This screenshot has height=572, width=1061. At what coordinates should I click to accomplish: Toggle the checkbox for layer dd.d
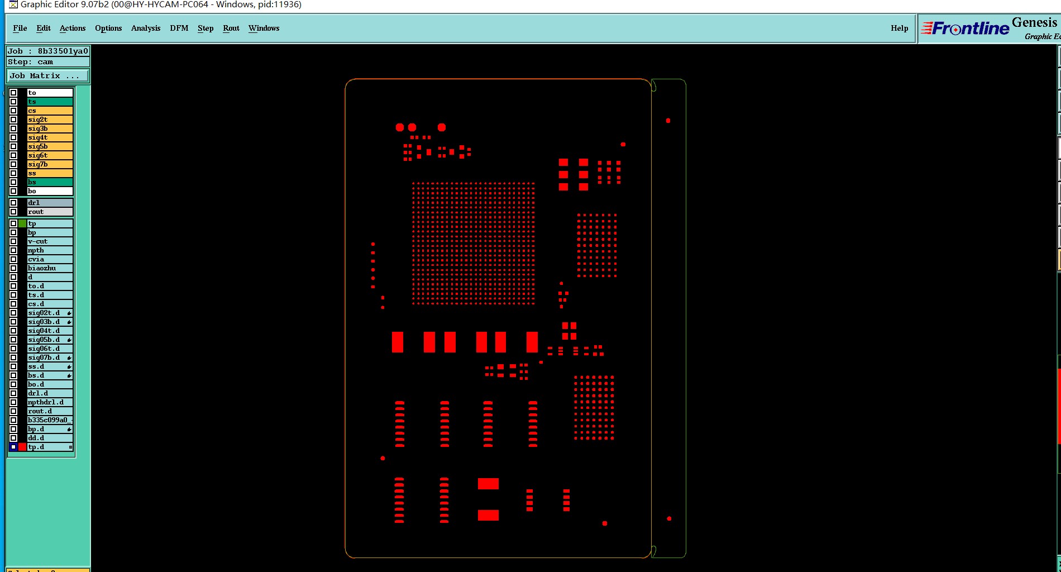point(13,438)
